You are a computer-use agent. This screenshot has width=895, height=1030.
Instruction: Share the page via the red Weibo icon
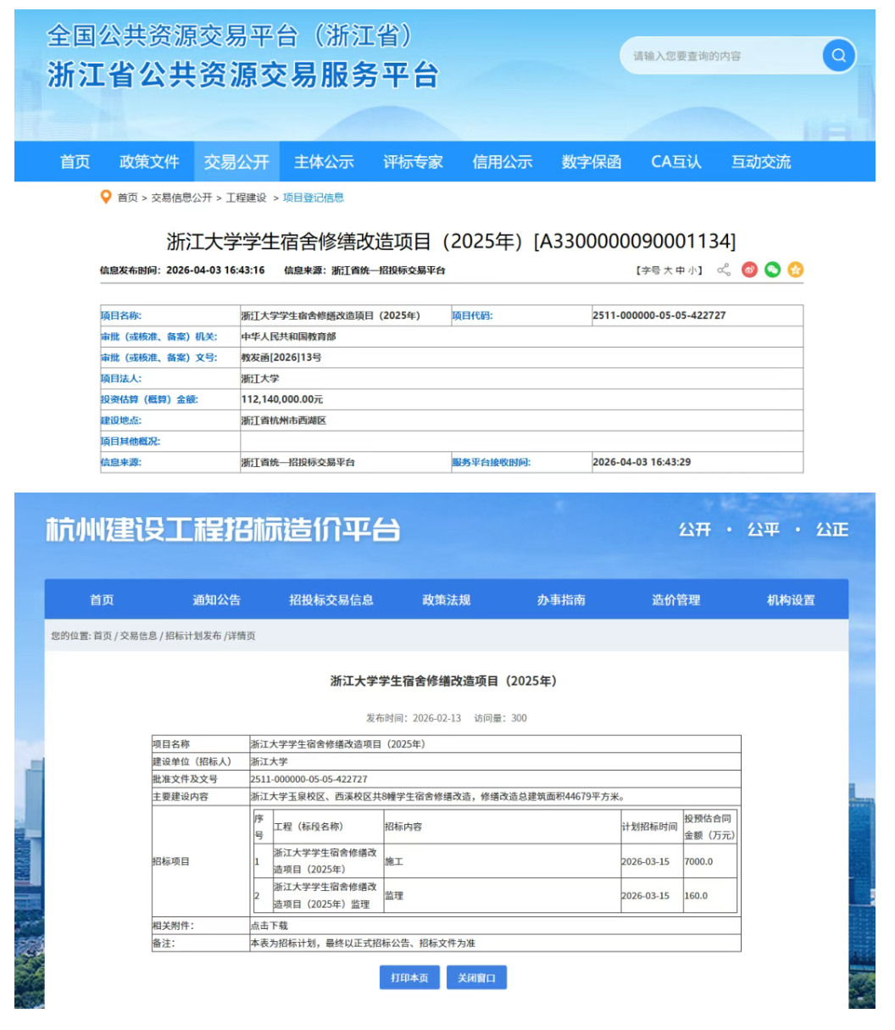749,270
